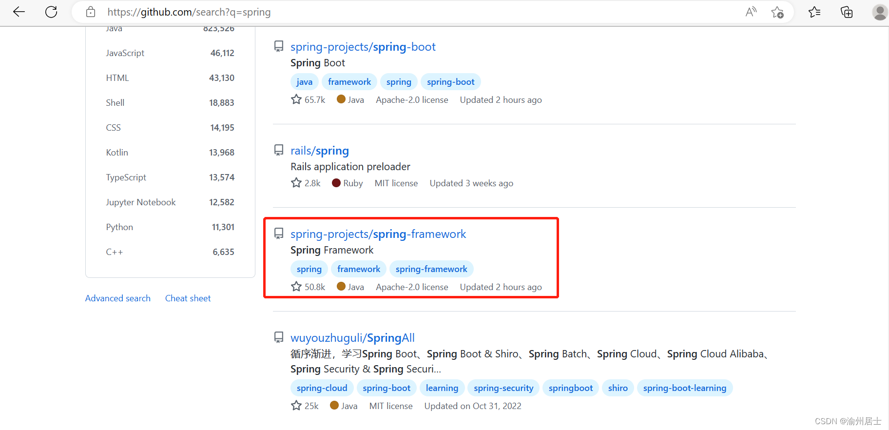The height and width of the screenshot is (430, 889).
Task: Click the spring-boot-learning topic tag
Action: point(685,388)
